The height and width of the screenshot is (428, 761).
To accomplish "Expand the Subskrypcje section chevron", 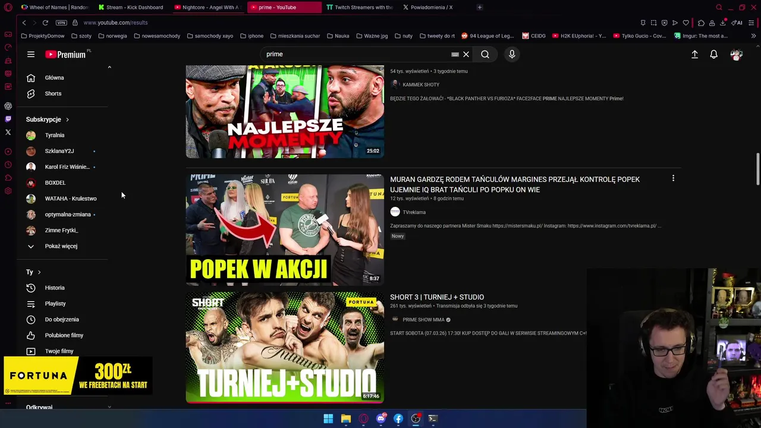I will pyautogui.click(x=67, y=119).
